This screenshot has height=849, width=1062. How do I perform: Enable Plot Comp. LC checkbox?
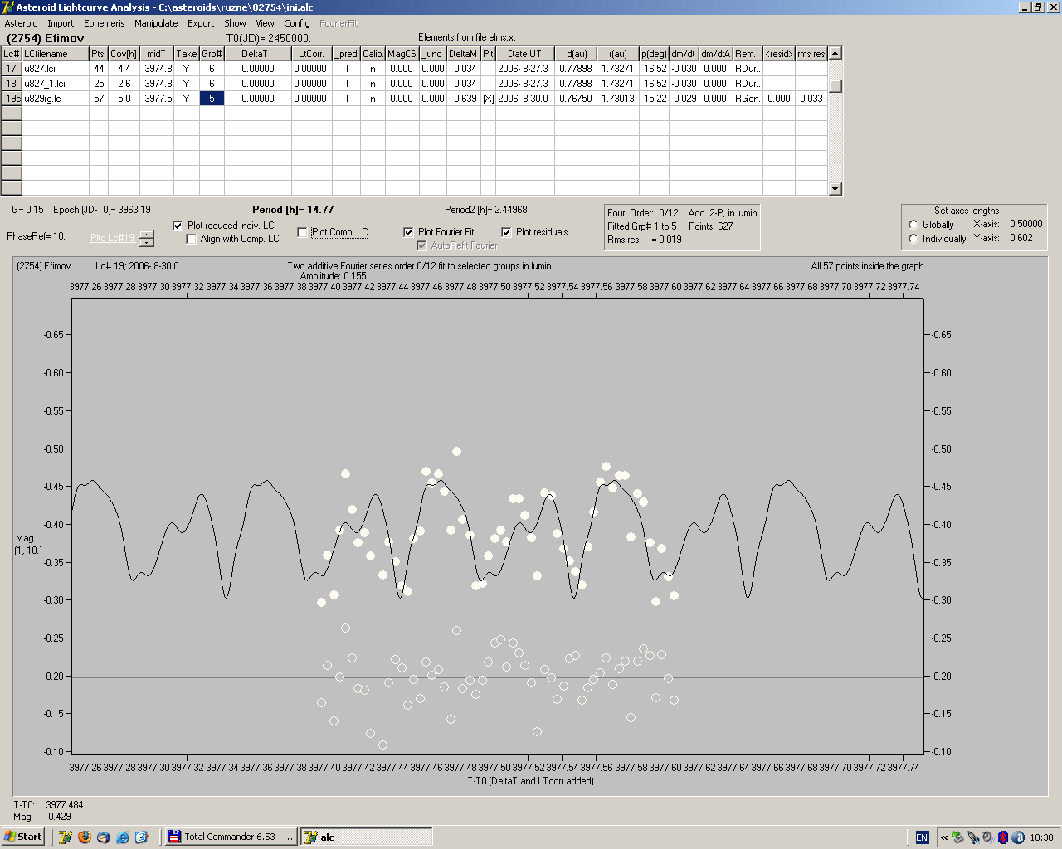[302, 232]
